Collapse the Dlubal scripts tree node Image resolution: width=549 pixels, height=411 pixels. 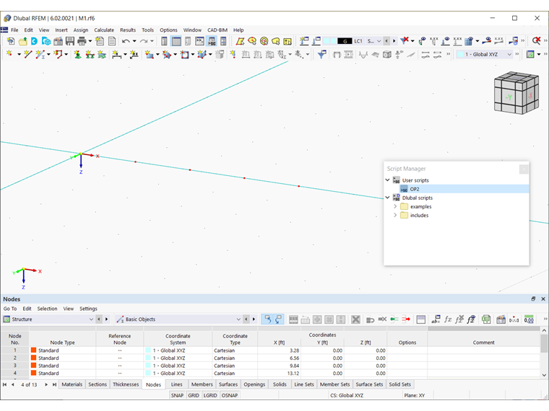(x=388, y=198)
